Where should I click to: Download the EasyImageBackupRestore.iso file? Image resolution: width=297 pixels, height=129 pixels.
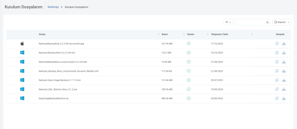(284, 98)
